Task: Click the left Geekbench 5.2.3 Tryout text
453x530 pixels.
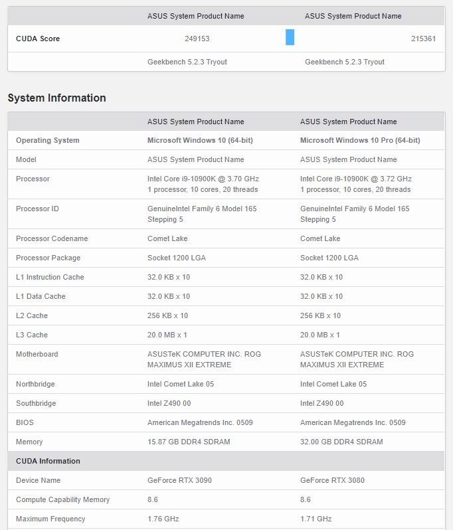Action: click(x=187, y=62)
